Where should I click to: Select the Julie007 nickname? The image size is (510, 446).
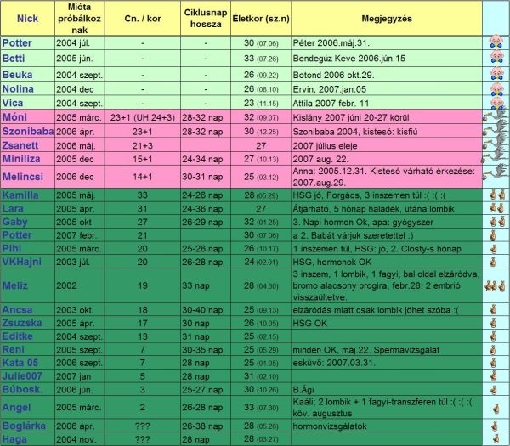point(22,375)
